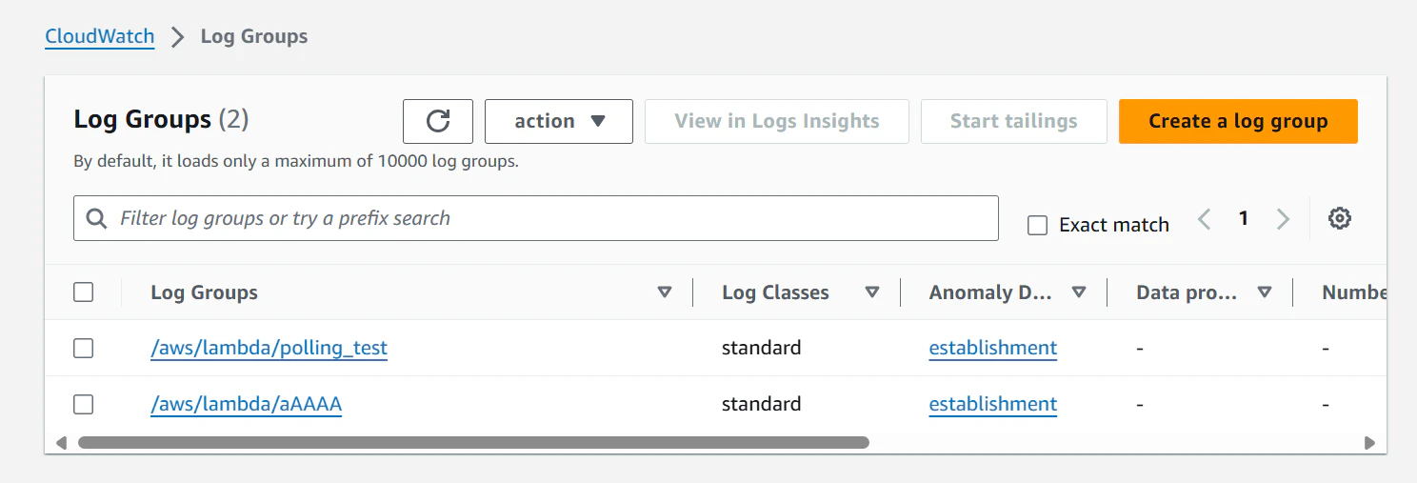Go to the CloudWatch breadcrumb link
The height and width of the screenshot is (483, 1417).
tap(100, 36)
